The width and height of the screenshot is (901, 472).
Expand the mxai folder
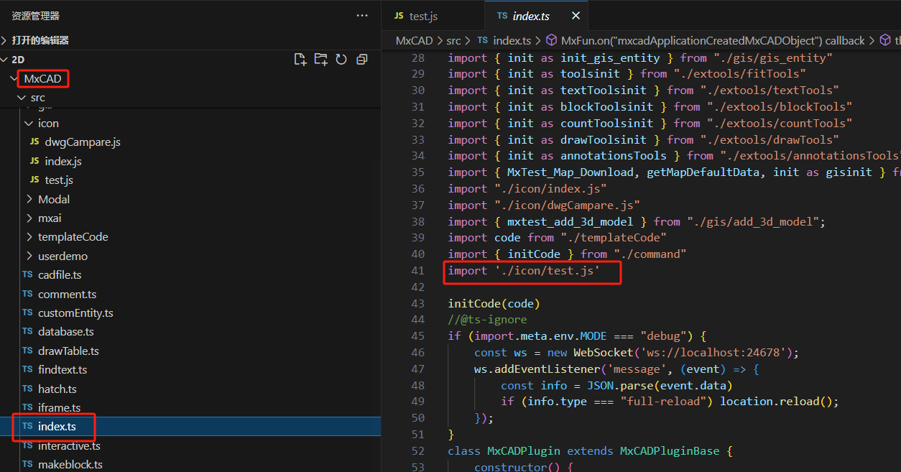[49, 218]
